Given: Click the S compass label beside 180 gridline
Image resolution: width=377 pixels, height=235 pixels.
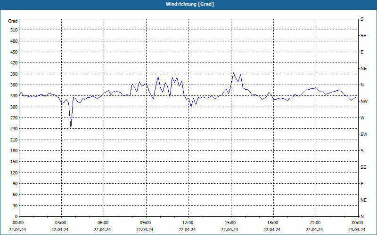Looking at the screenshot, I should point(362,150).
